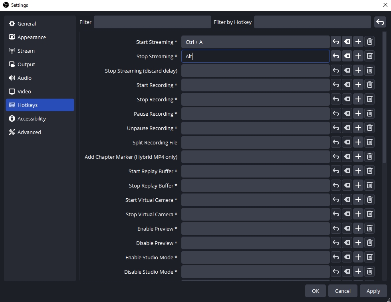This screenshot has height=302, width=391.
Task: Add binding for Stop Replay Buffer
Action: [x=358, y=186]
